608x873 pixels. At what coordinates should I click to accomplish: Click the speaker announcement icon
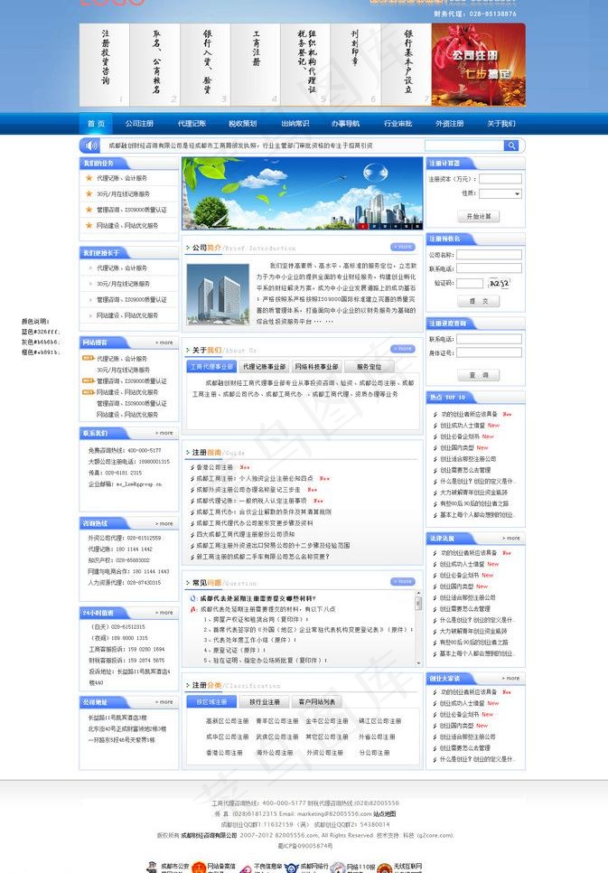[89, 145]
